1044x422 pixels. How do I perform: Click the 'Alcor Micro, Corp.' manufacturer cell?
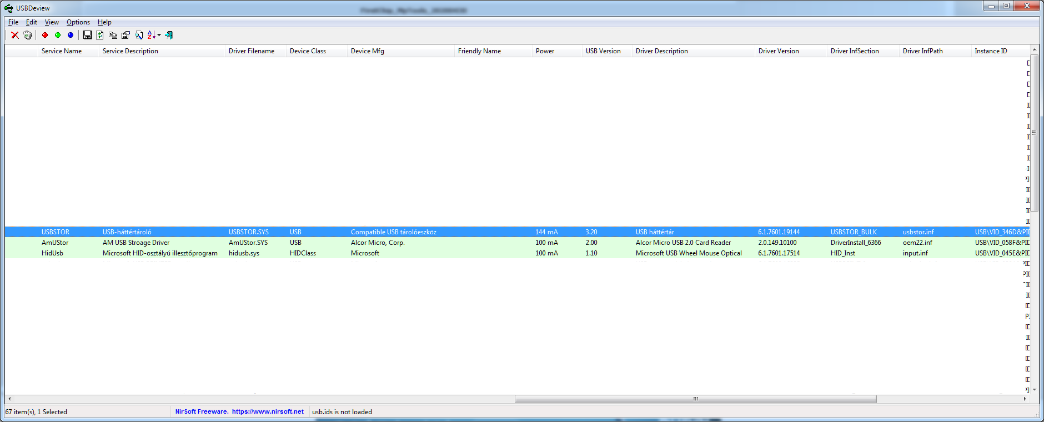[378, 243]
